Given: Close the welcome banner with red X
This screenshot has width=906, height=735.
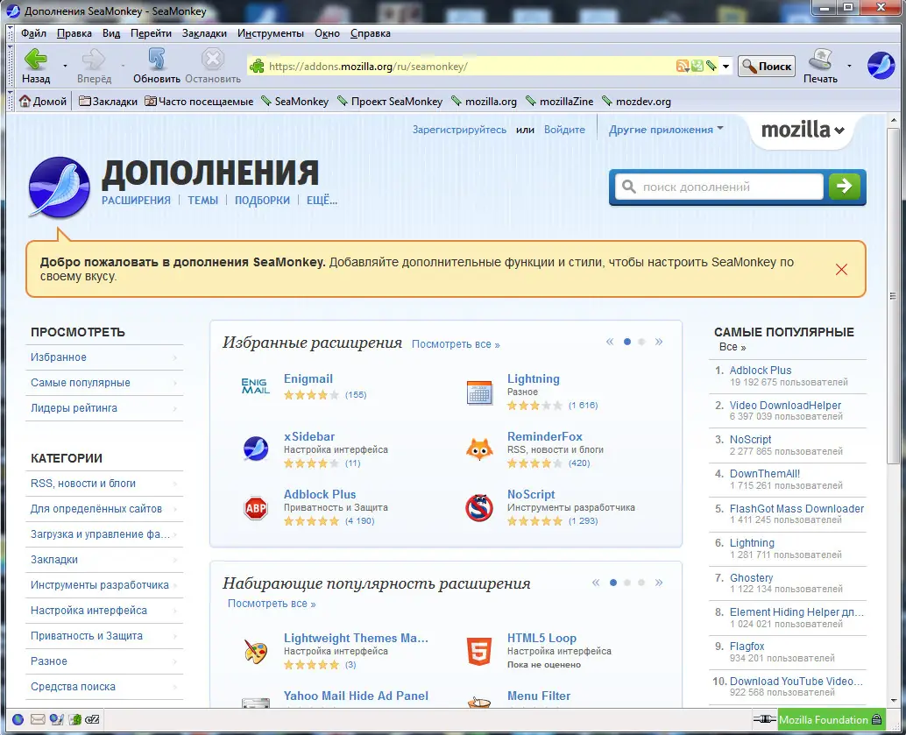Looking at the screenshot, I should [841, 269].
